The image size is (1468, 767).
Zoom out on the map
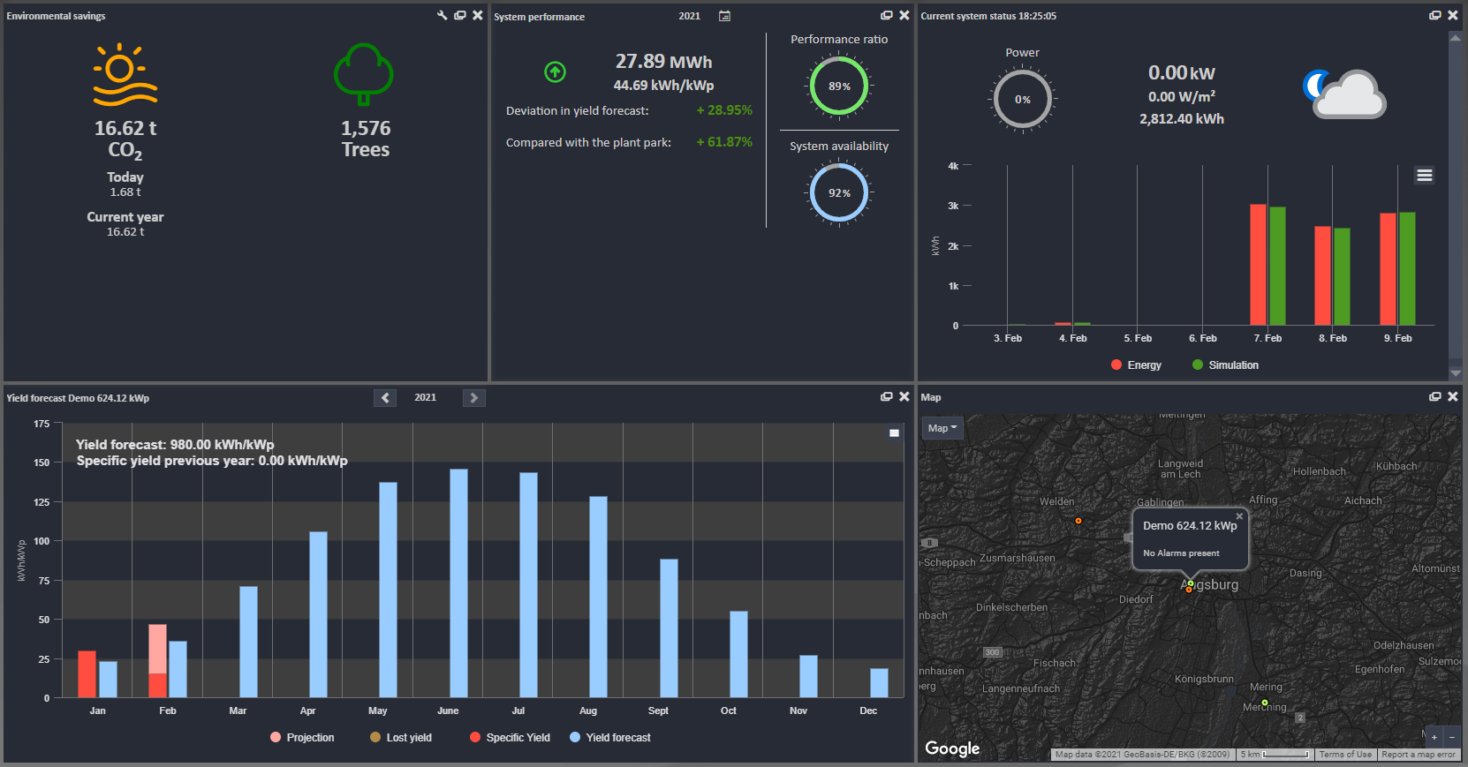1452,737
